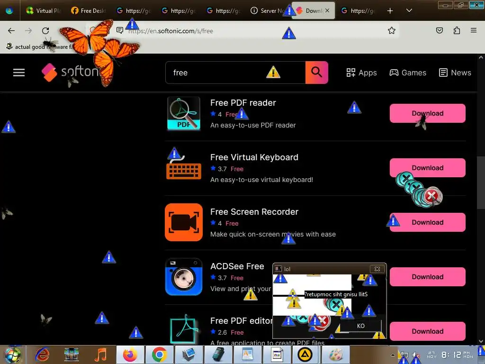485x364 pixels.
Task: Open Save to Pocket
Action: [439, 30]
